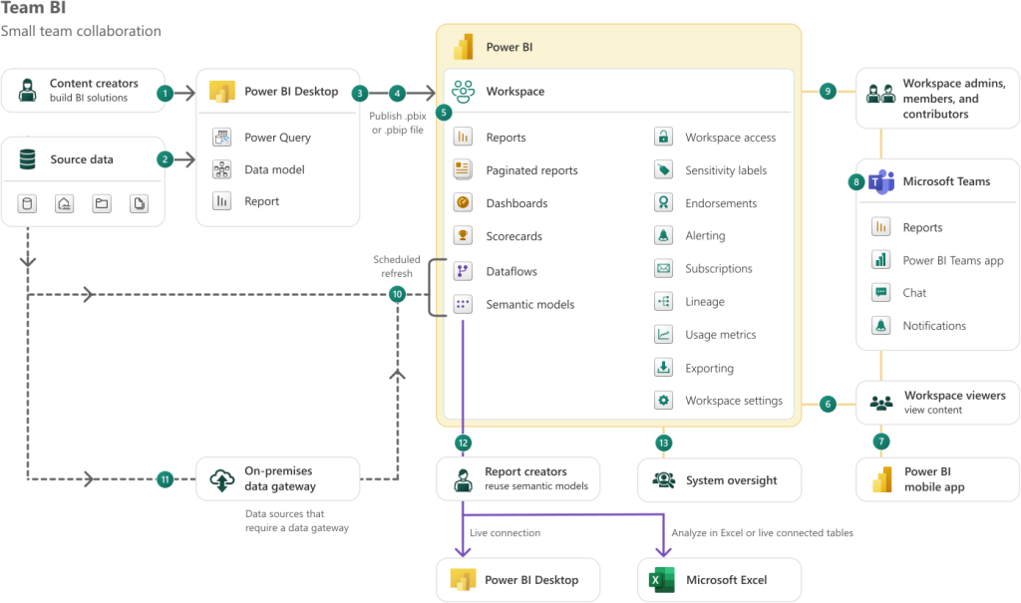
Task: Click the Scorecards trophy icon
Action: tap(463, 236)
